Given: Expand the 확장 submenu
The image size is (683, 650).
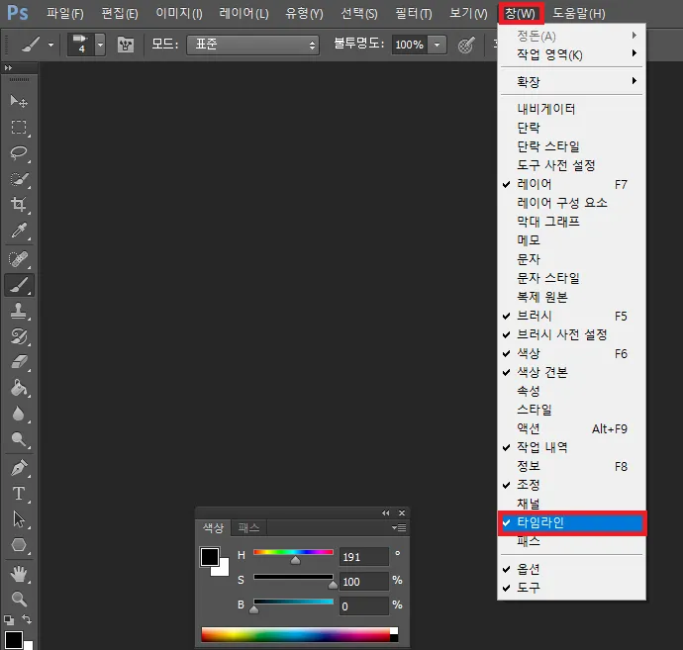Looking at the screenshot, I should (x=571, y=81).
